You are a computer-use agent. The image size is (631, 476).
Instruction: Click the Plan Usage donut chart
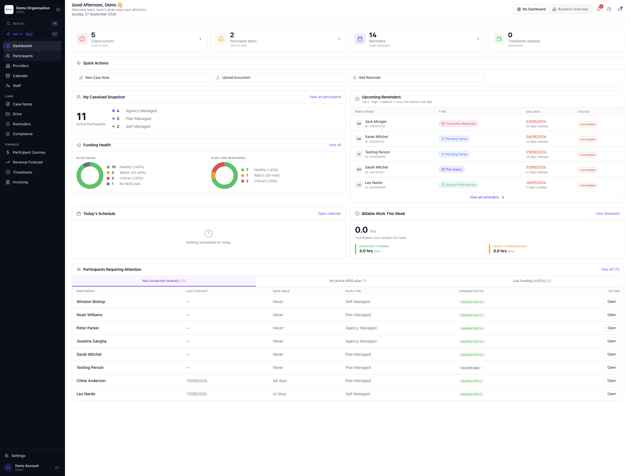(90, 175)
